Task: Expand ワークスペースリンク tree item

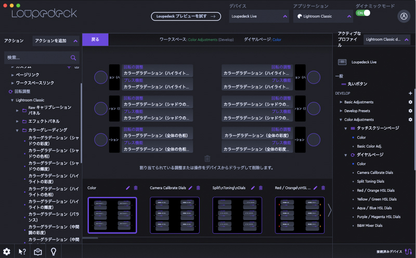Action: pos(12,83)
